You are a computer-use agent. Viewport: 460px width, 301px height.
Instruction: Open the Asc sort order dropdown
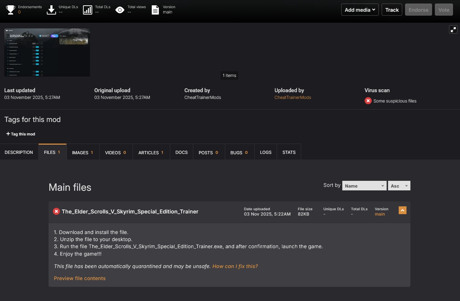(399, 186)
